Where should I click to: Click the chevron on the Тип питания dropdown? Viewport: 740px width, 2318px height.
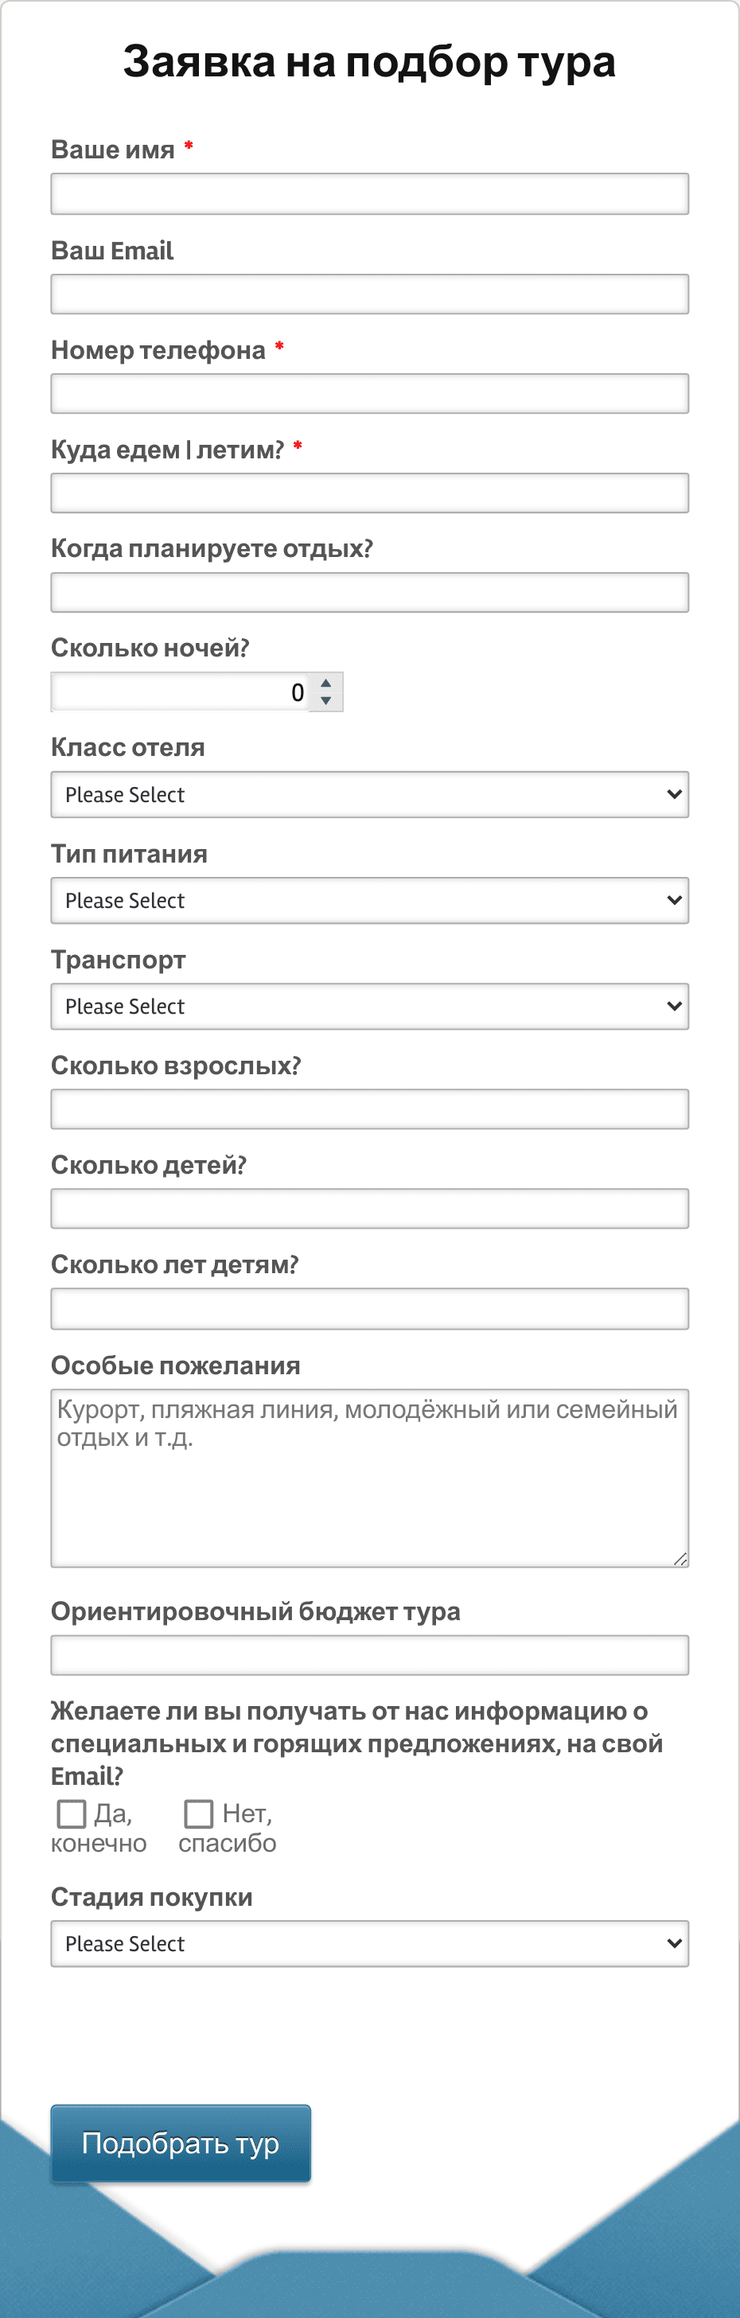676,900
